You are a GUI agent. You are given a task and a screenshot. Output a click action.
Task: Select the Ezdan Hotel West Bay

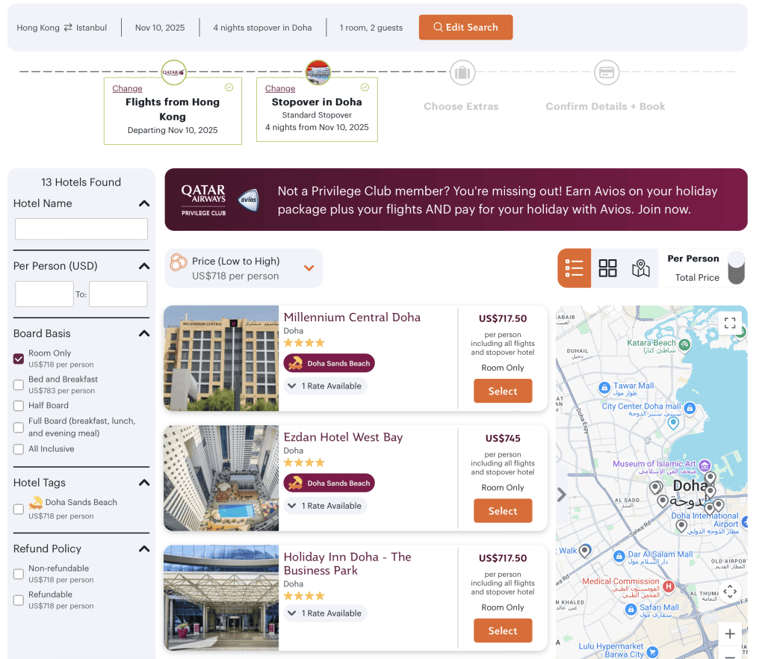pos(503,511)
